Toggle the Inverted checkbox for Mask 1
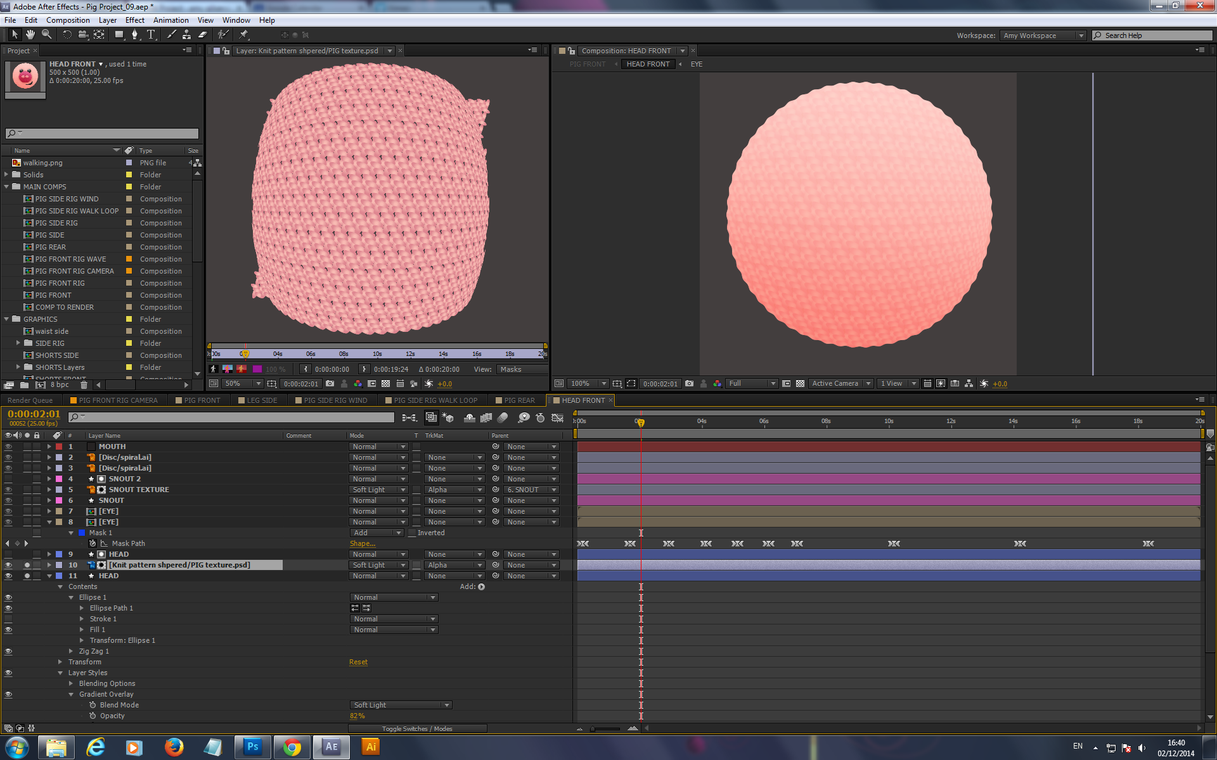This screenshot has height=760, width=1217. click(412, 533)
